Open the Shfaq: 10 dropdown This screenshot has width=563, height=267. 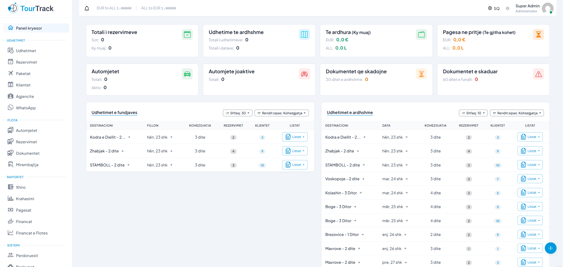[x=473, y=113]
